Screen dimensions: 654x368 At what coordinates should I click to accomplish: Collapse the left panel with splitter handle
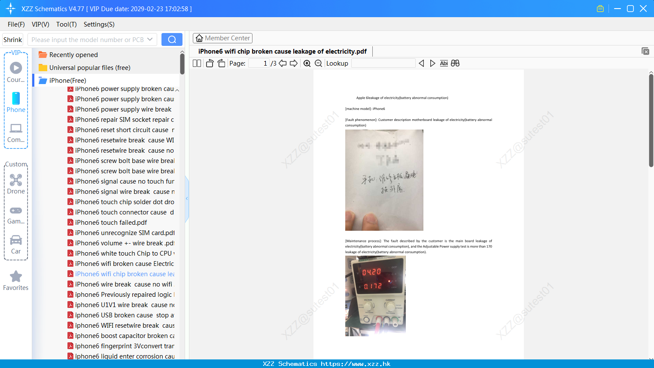click(x=187, y=199)
